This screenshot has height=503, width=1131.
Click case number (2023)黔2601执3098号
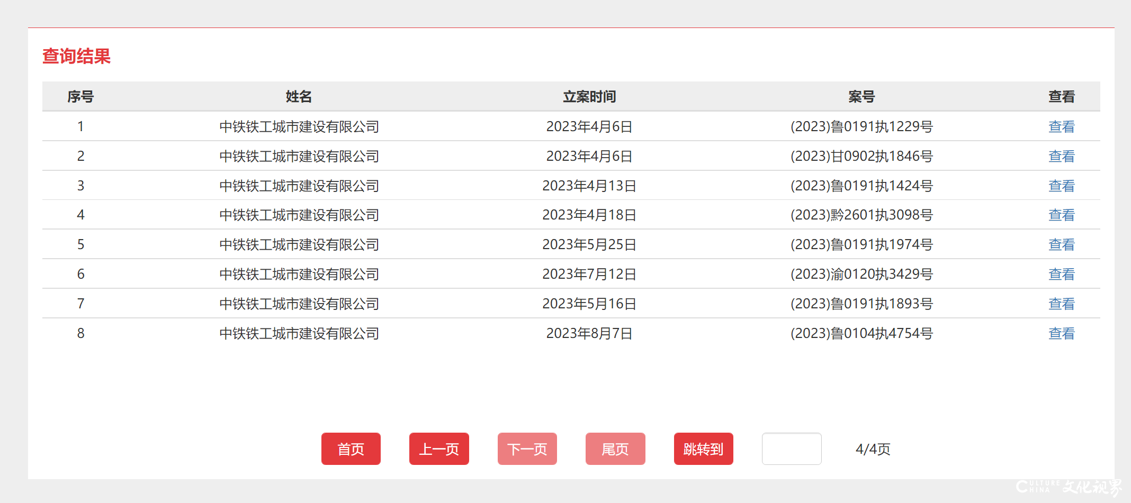861,215
